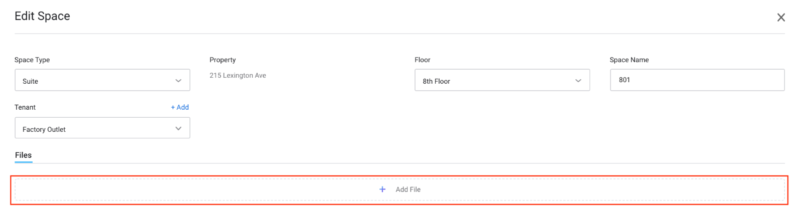Image resolution: width=802 pixels, height=223 pixels.
Task: Click the plus icon beside Add File
Action: click(382, 189)
